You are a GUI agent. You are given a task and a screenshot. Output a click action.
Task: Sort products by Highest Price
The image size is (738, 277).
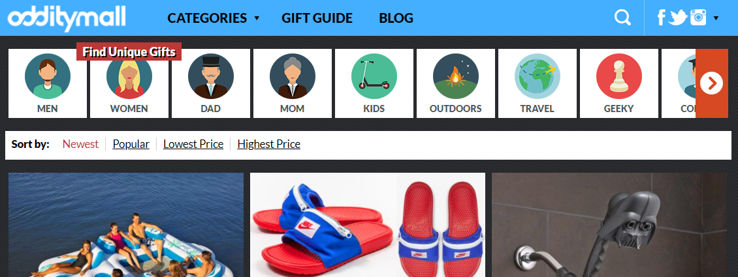point(268,144)
